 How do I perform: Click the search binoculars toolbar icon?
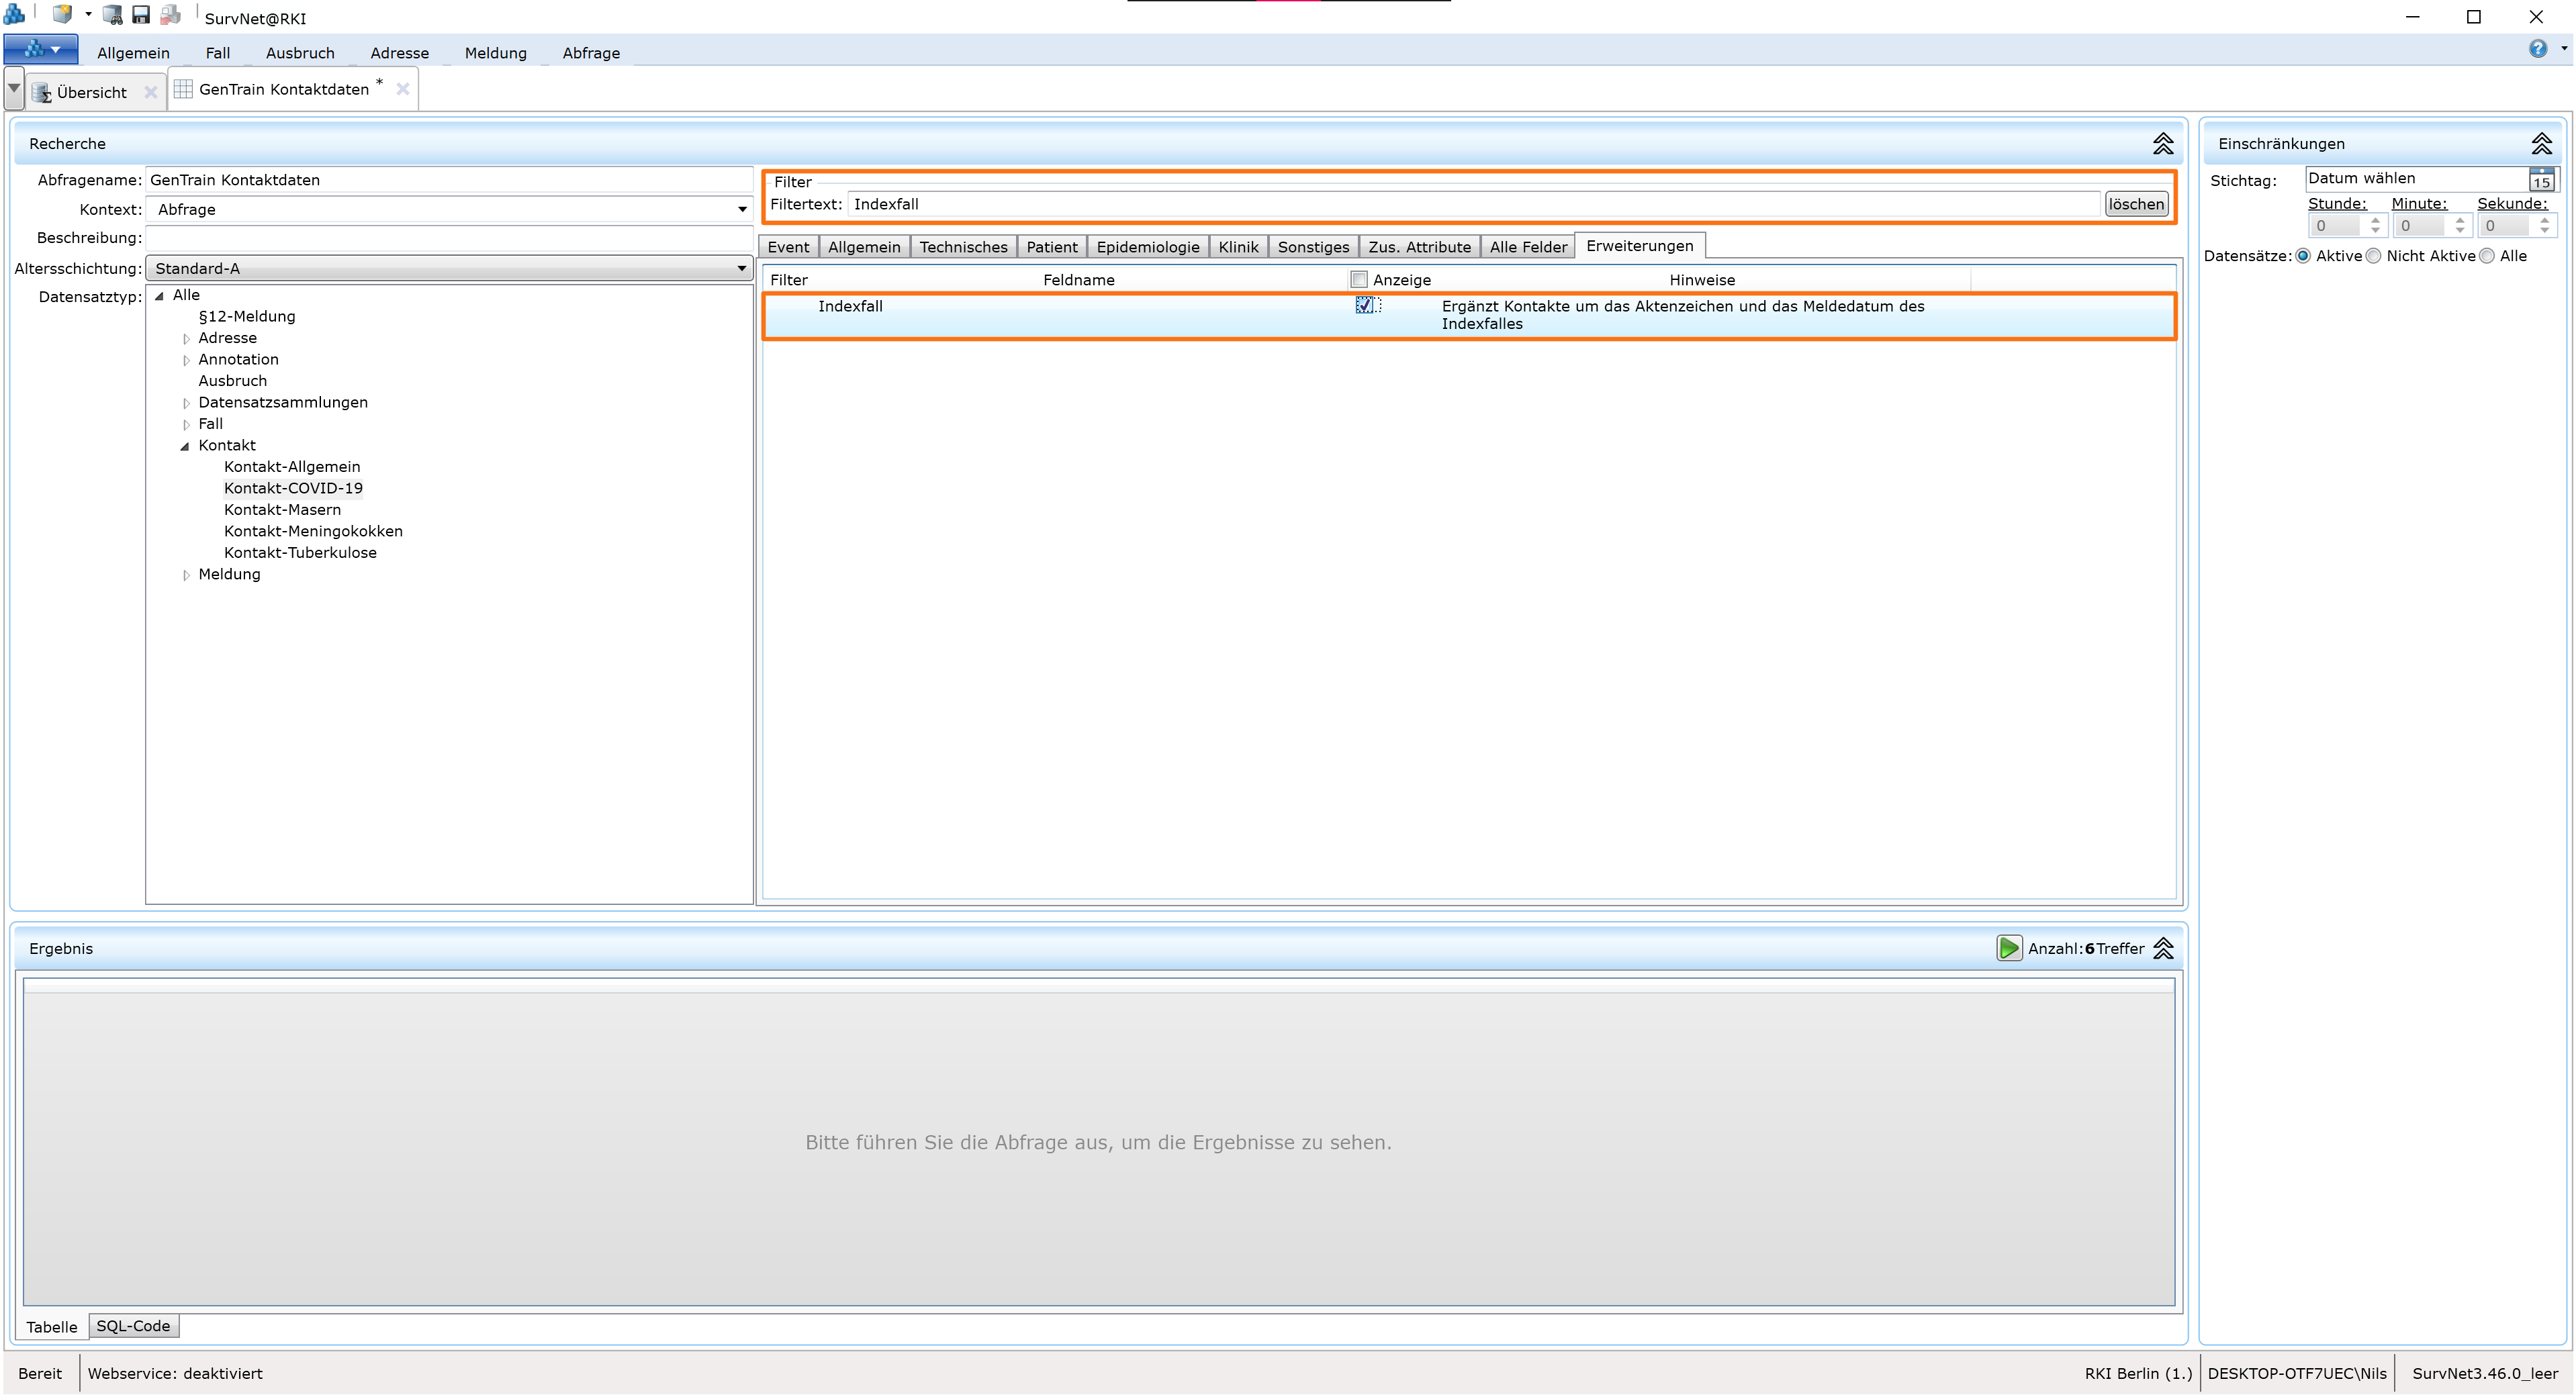tap(113, 14)
